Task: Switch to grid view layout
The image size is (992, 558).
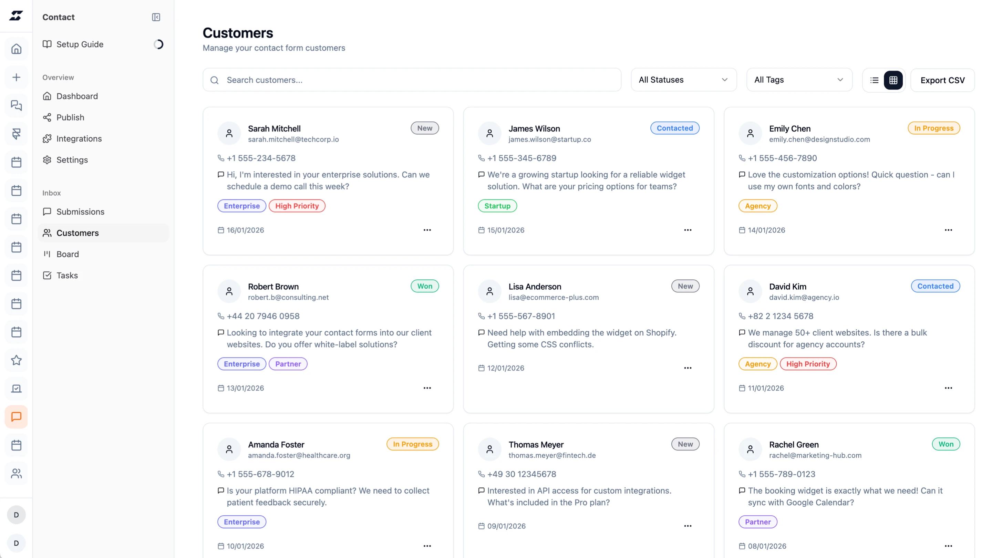Action: 893,80
